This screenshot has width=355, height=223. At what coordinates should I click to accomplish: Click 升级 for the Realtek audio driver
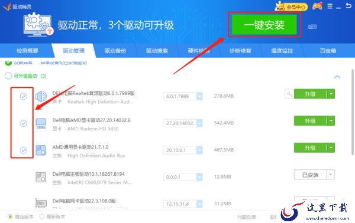(x=310, y=94)
